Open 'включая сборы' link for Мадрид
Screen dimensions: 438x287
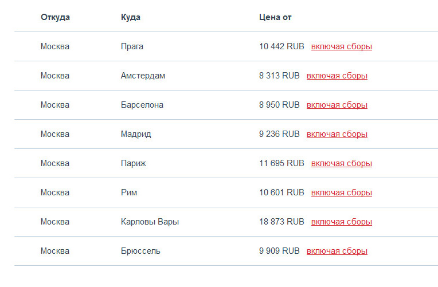pyautogui.click(x=337, y=134)
